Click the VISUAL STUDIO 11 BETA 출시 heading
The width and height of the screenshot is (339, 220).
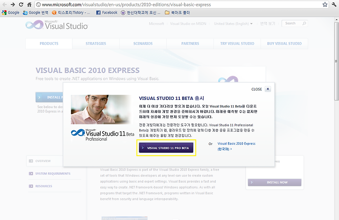[x=171, y=98]
